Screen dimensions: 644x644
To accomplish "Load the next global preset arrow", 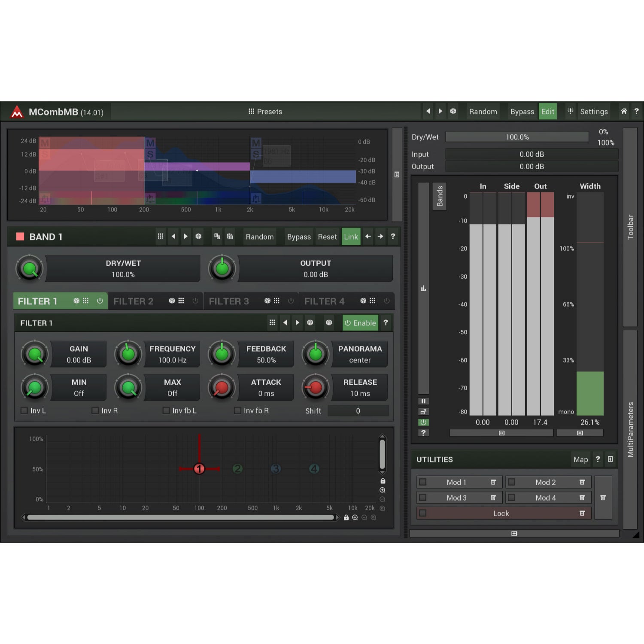I will coord(440,111).
